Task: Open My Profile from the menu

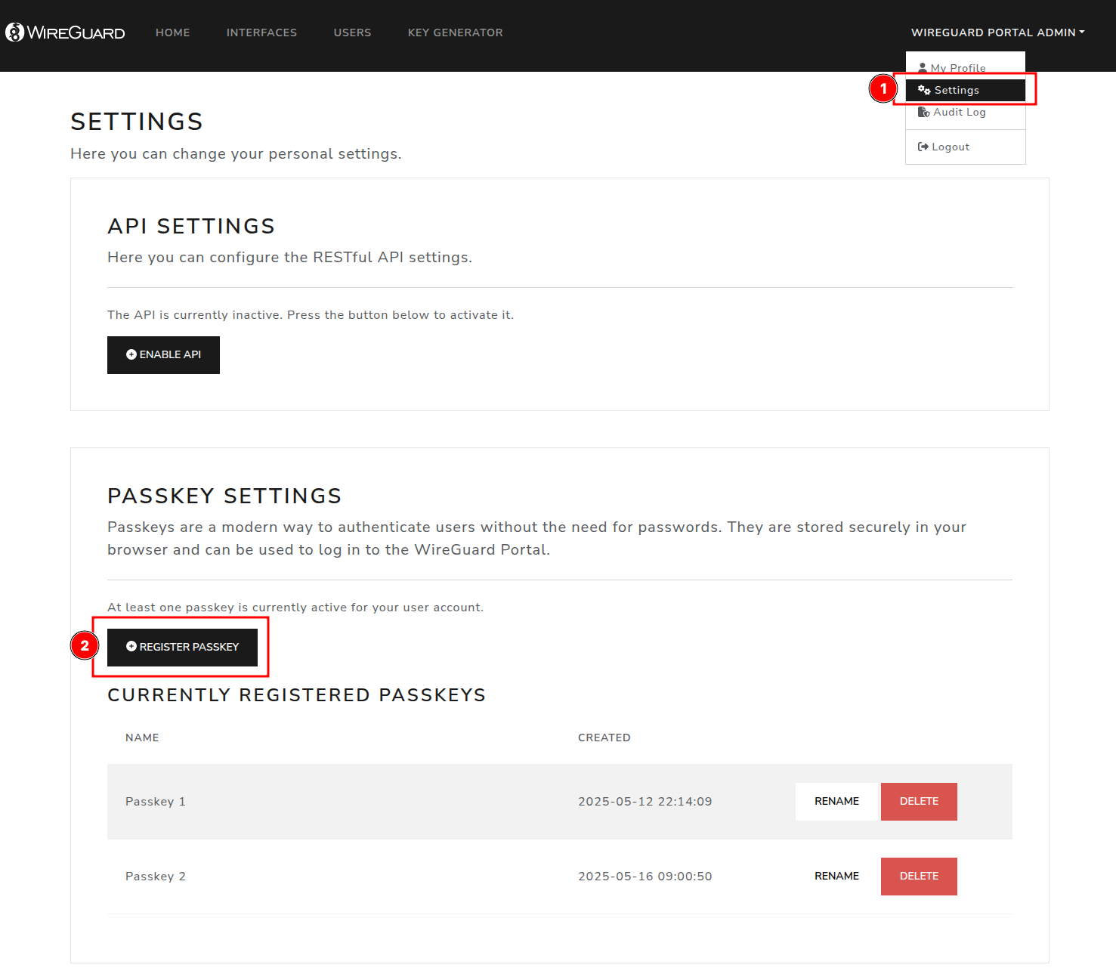Action: [x=957, y=67]
